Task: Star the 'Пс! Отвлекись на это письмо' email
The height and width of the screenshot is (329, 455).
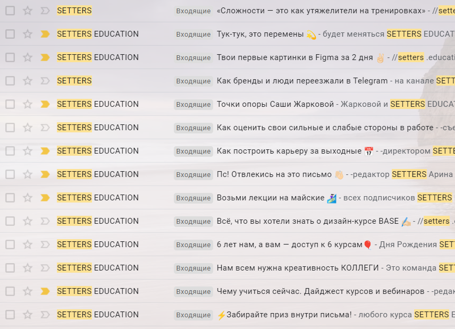Action: [28, 174]
